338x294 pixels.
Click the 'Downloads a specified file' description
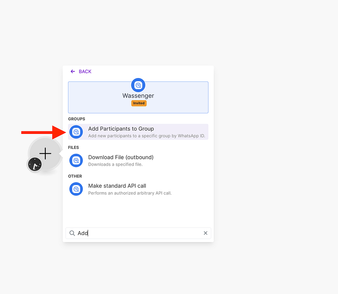115,164
